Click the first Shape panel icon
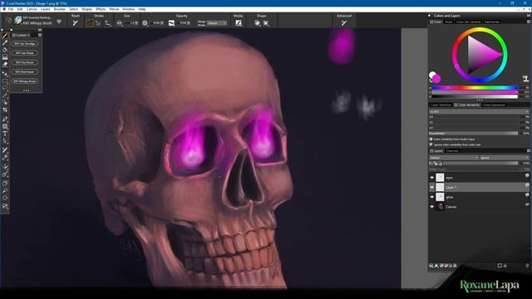Image resolution: width=532 pixels, height=299 pixels. [257, 23]
